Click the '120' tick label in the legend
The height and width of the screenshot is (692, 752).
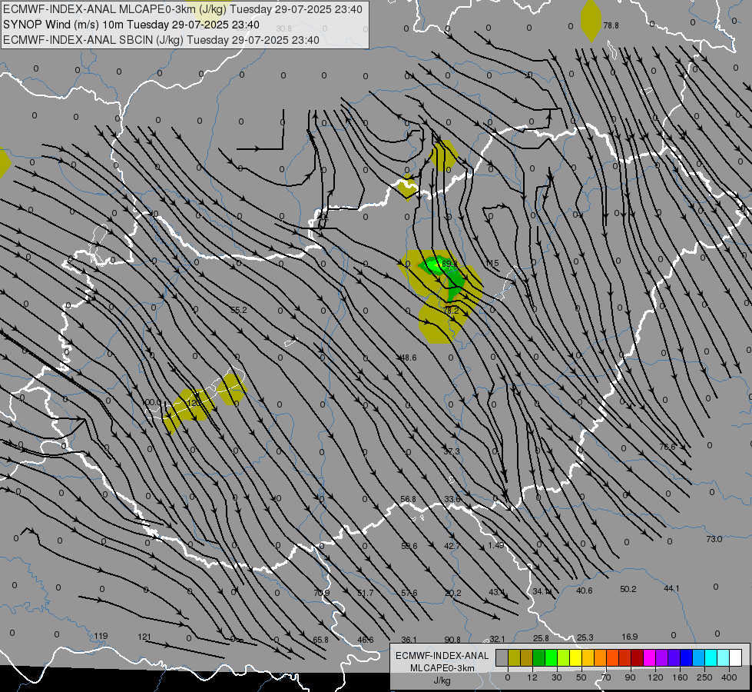point(655,677)
